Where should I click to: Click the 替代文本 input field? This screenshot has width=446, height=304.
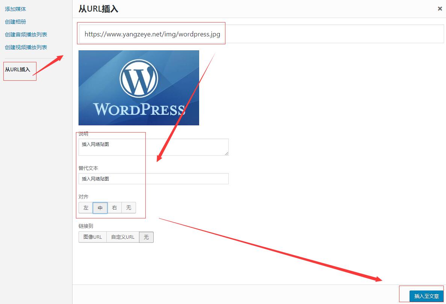click(x=154, y=179)
